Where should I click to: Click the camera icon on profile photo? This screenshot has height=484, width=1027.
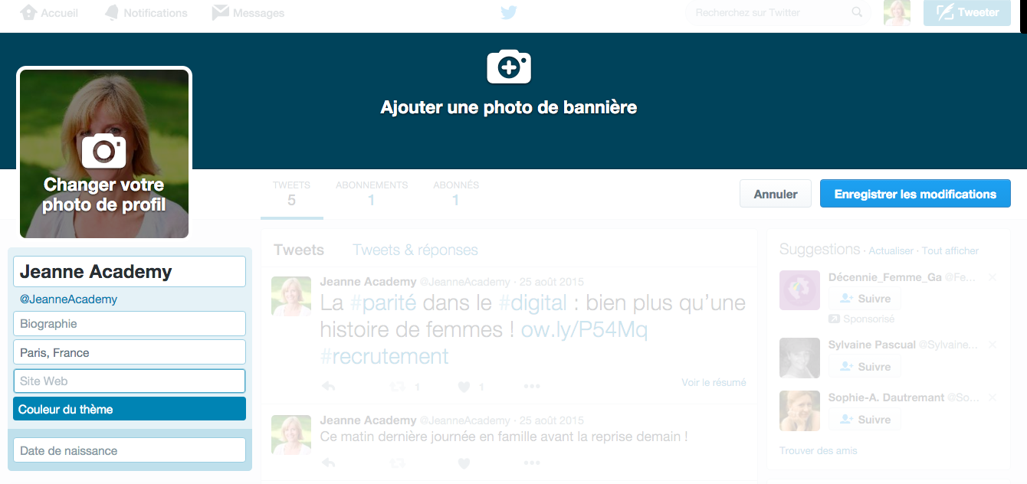[x=103, y=151]
